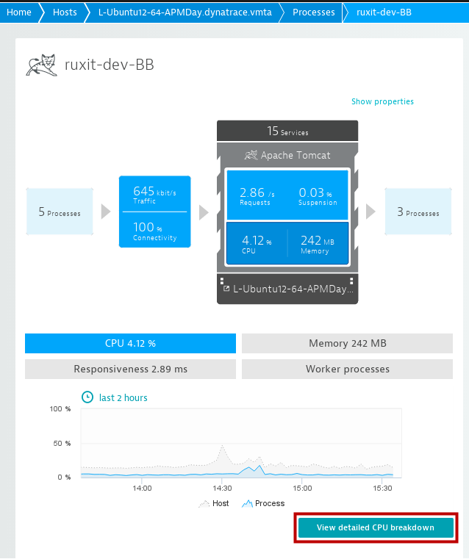Image resolution: width=469 pixels, height=559 pixels.
Task: Open the 3 Processes outgoing tile
Action: click(x=418, y=212)
